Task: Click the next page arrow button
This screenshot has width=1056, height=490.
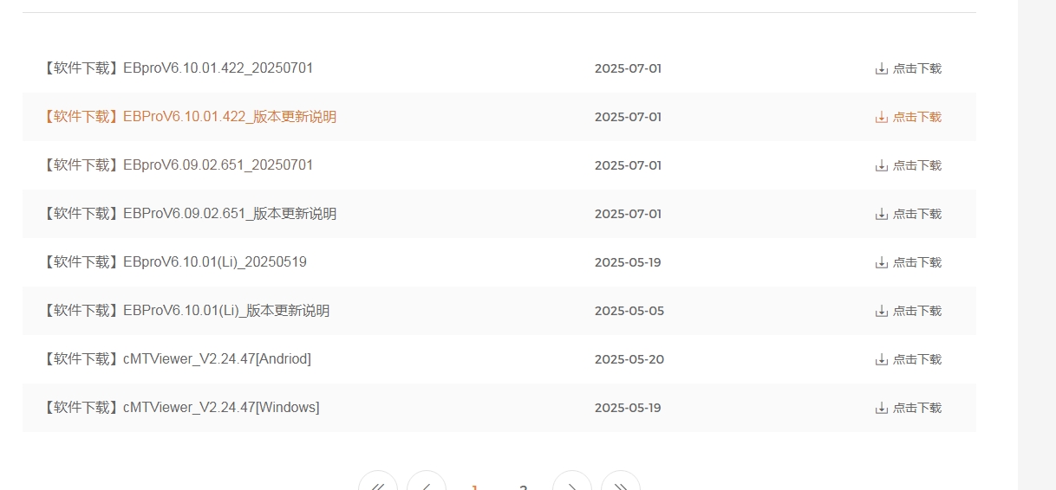Action: (572, 484)
